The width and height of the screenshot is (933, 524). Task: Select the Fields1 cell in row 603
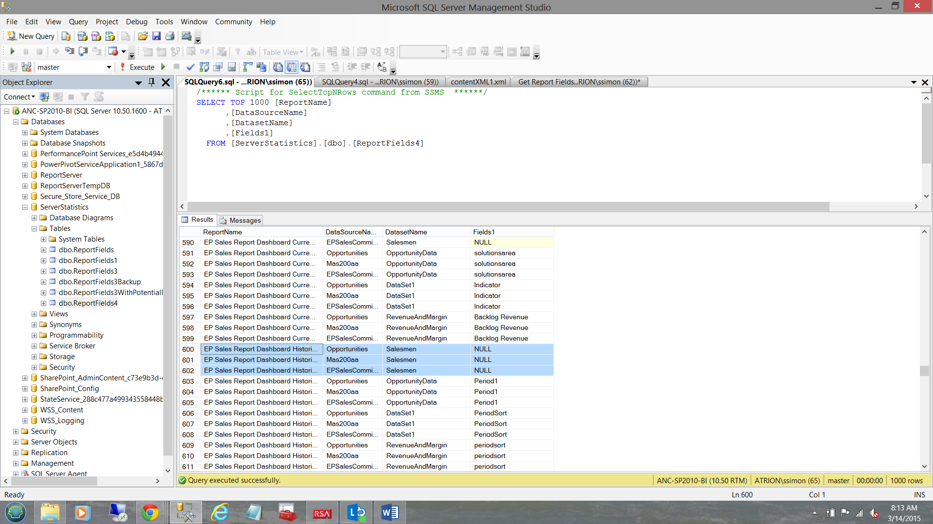510,381
